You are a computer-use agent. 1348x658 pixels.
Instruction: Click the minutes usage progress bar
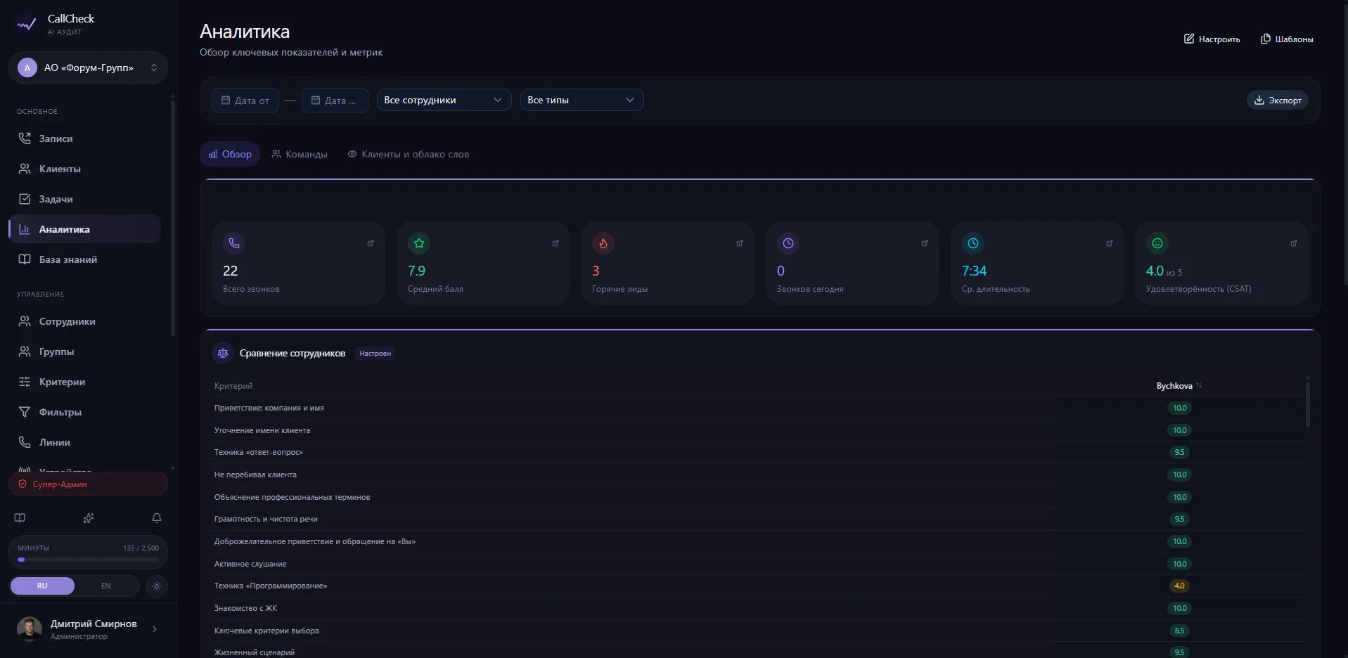point(88,560)
